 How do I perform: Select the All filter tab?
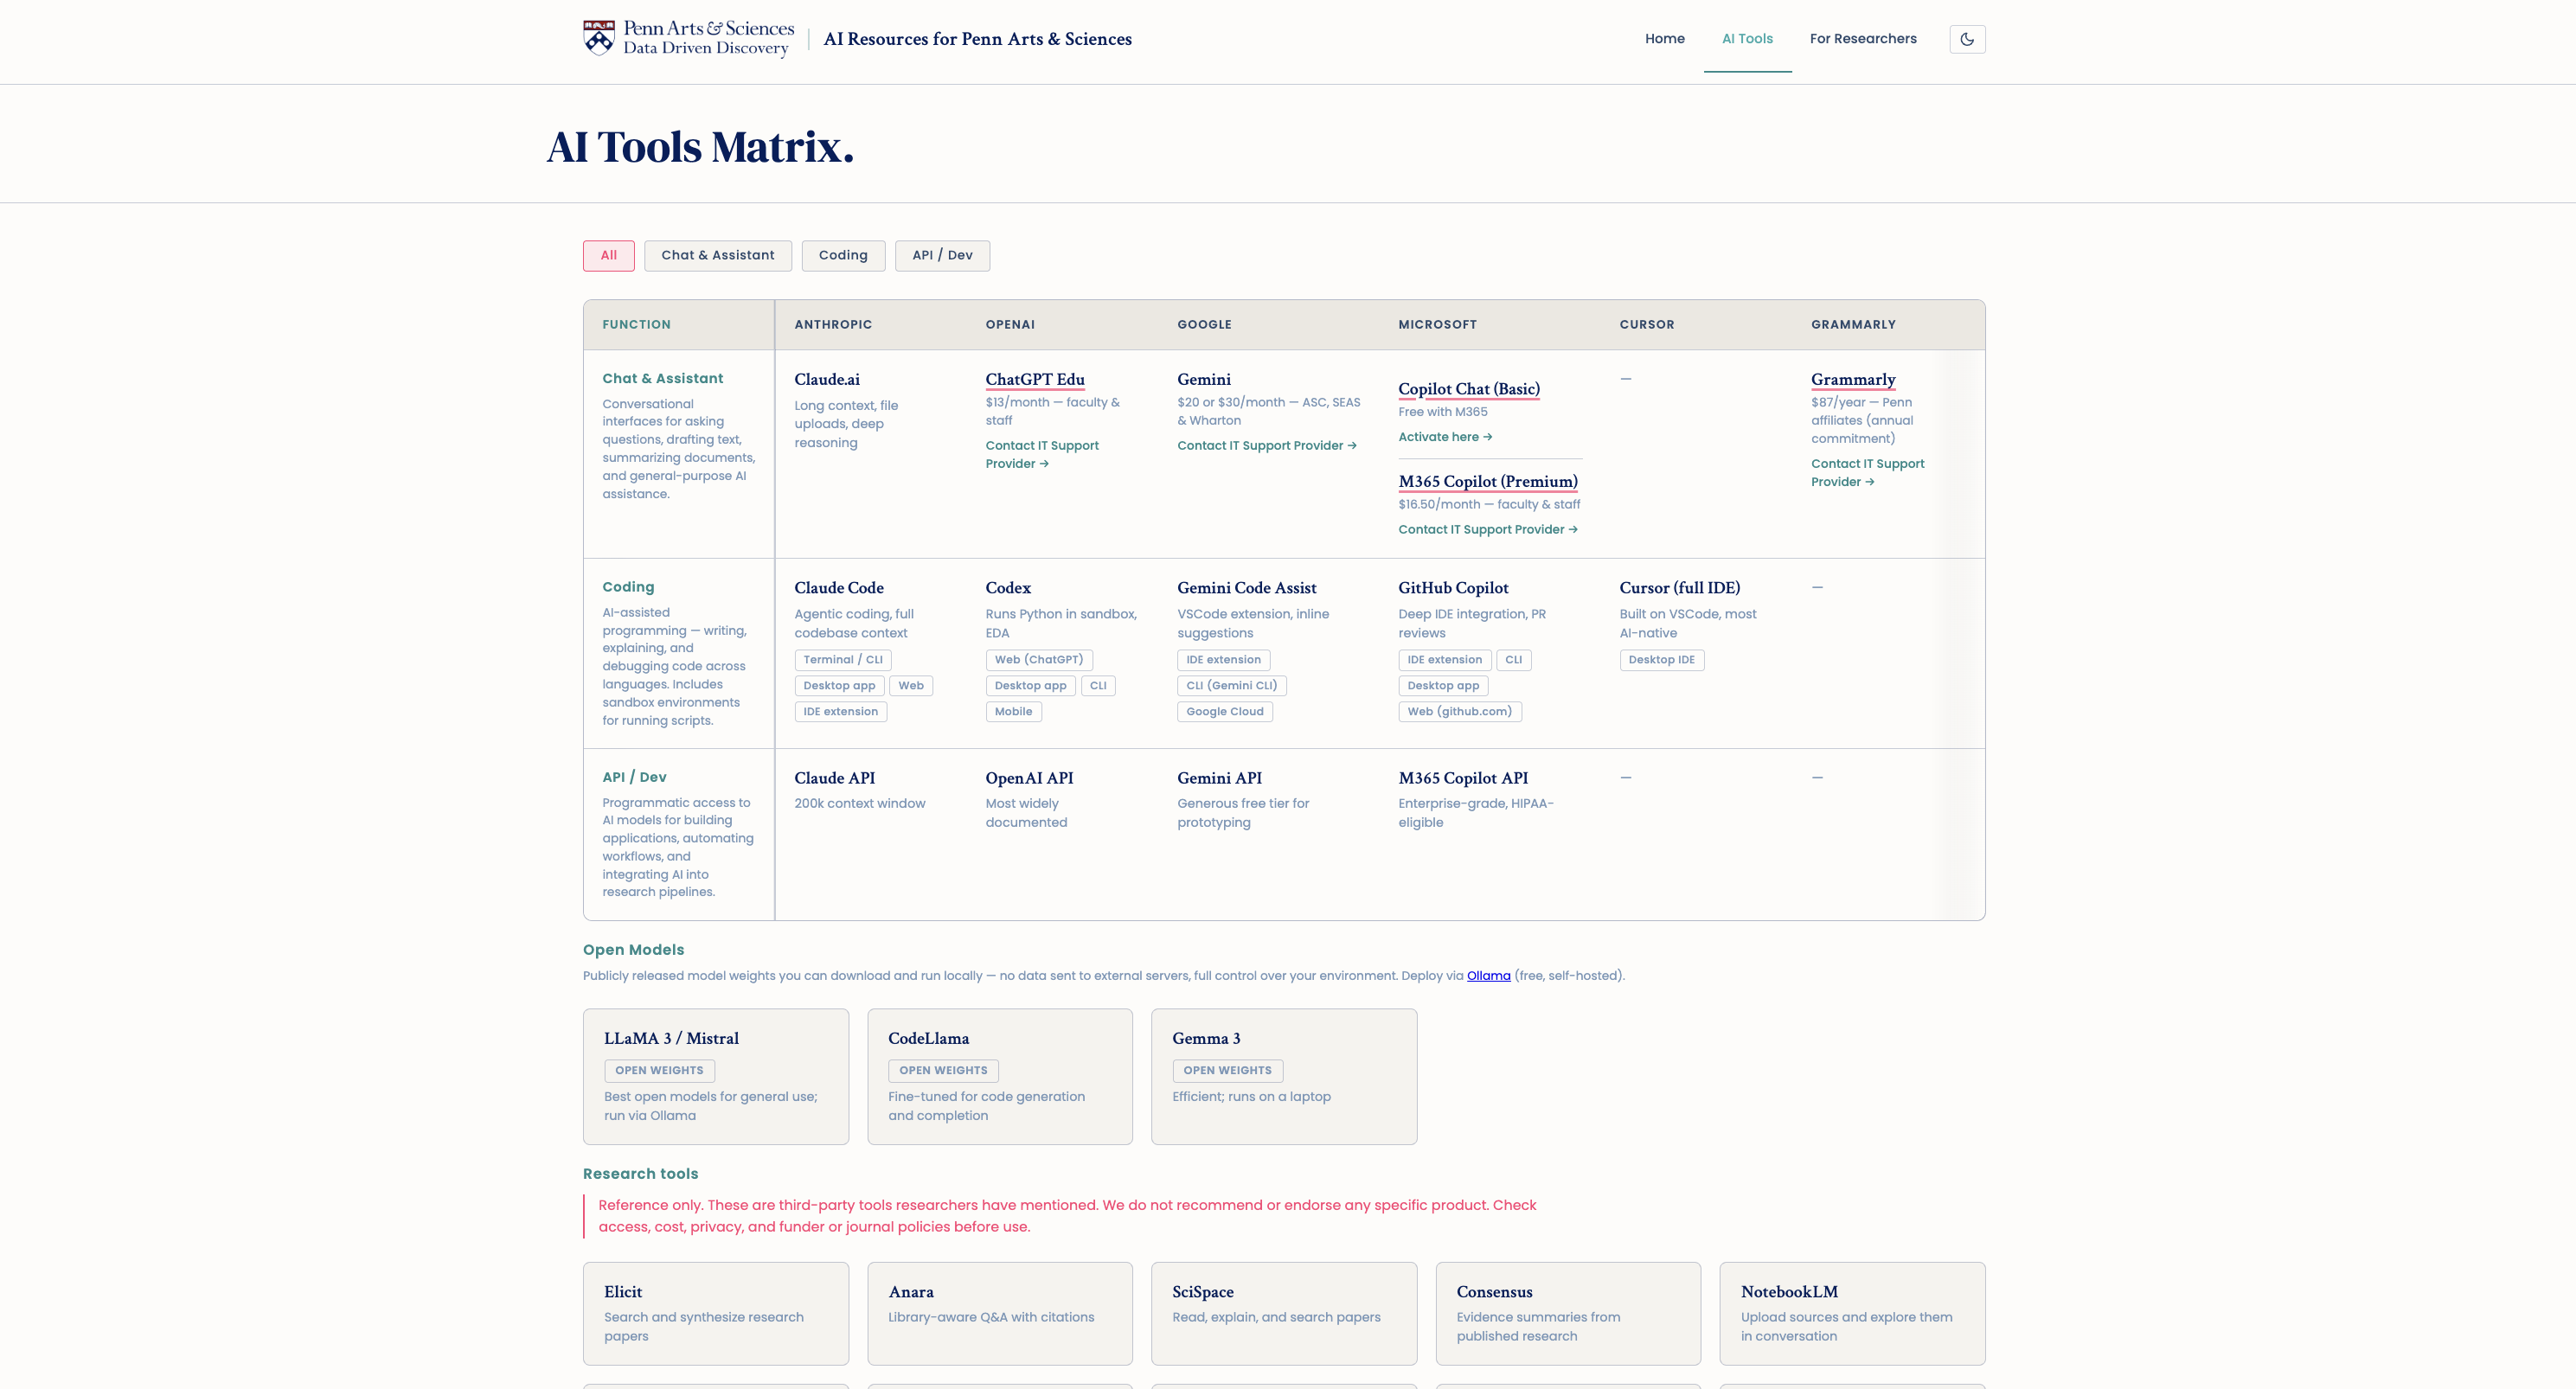pos(609,255)
